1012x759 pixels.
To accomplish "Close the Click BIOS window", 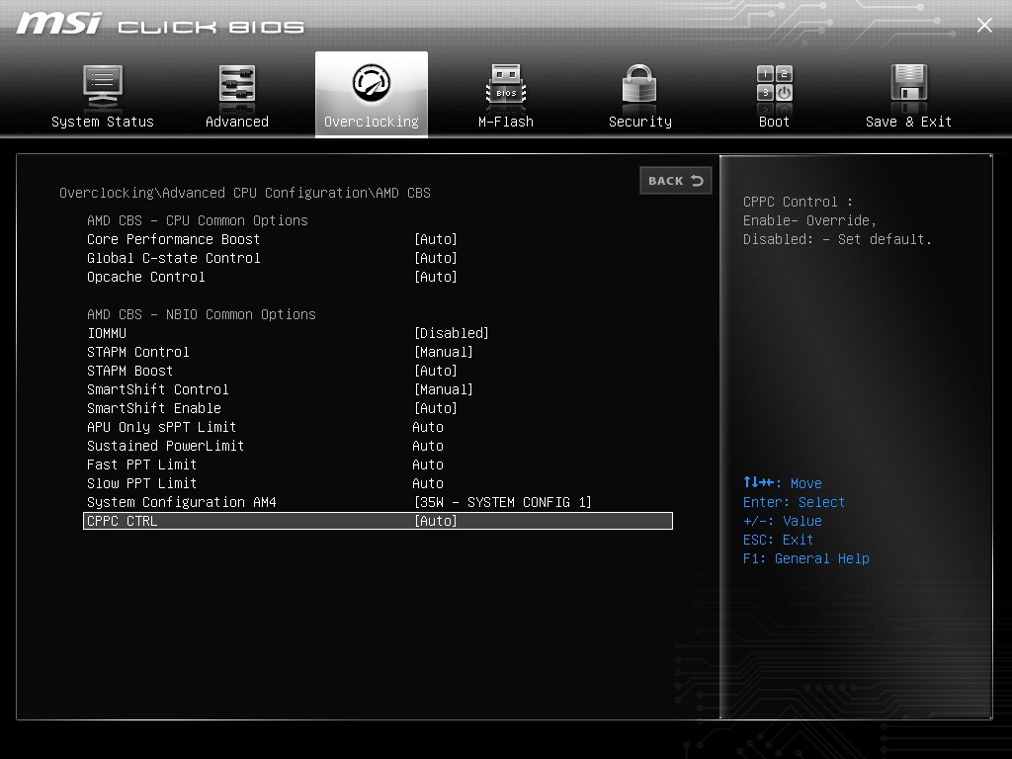I will [x=984, y=25].
